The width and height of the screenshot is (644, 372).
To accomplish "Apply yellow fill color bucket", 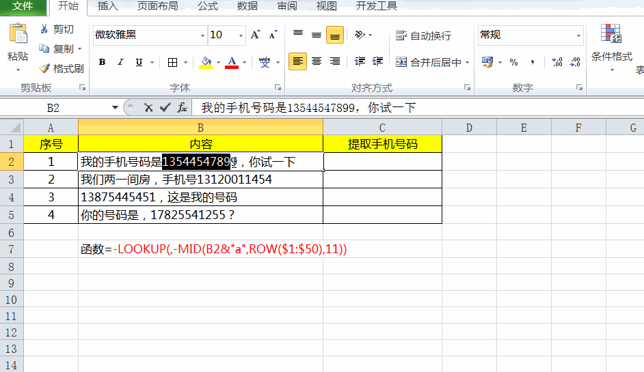I will 206,62.
